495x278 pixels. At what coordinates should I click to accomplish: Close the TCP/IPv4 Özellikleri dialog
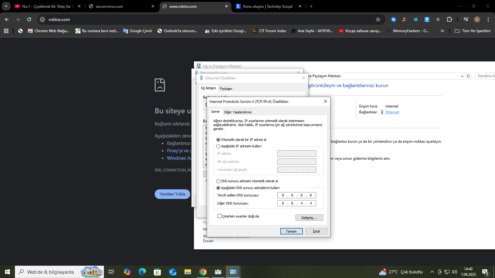[325, 101]
